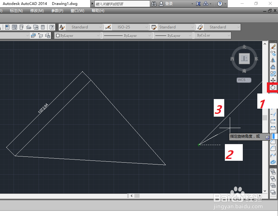278x216 pixels.
Task: Click the ViewCube 上 top face
Action: [244, 59]
